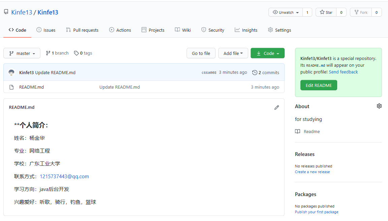Screen dimensions: 388x221
Task: Click the fork count showing 0
Action: coord(376,12)
